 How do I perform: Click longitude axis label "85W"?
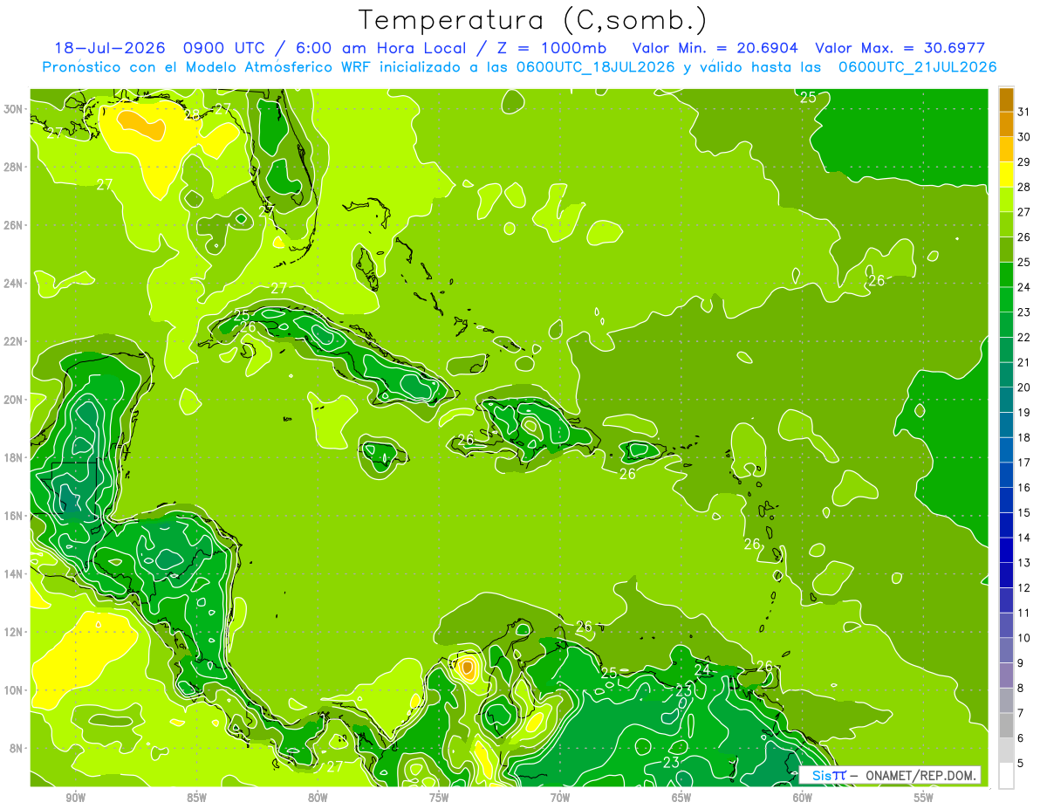tap(196, 798)
